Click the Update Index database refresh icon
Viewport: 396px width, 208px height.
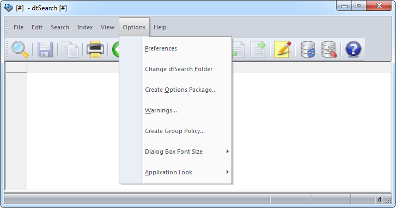(308, 49)
